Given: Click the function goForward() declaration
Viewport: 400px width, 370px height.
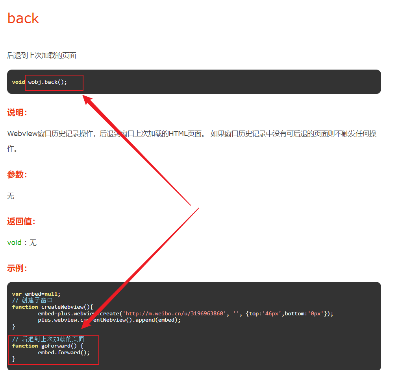Looking at the screenshot, I should point(48,346).
